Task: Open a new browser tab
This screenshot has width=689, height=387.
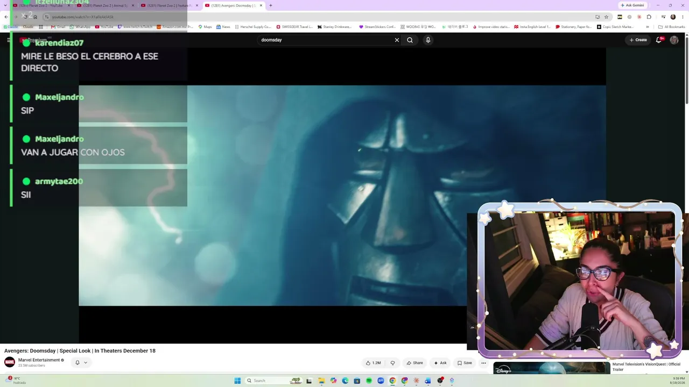Action: click(x=271, y=5)
